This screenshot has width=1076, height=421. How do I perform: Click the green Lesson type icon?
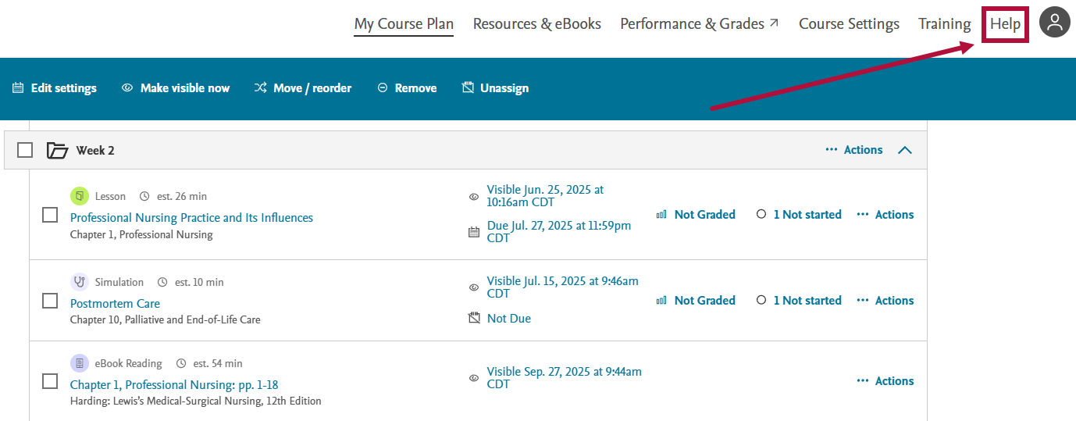click(x=80, y=196)
